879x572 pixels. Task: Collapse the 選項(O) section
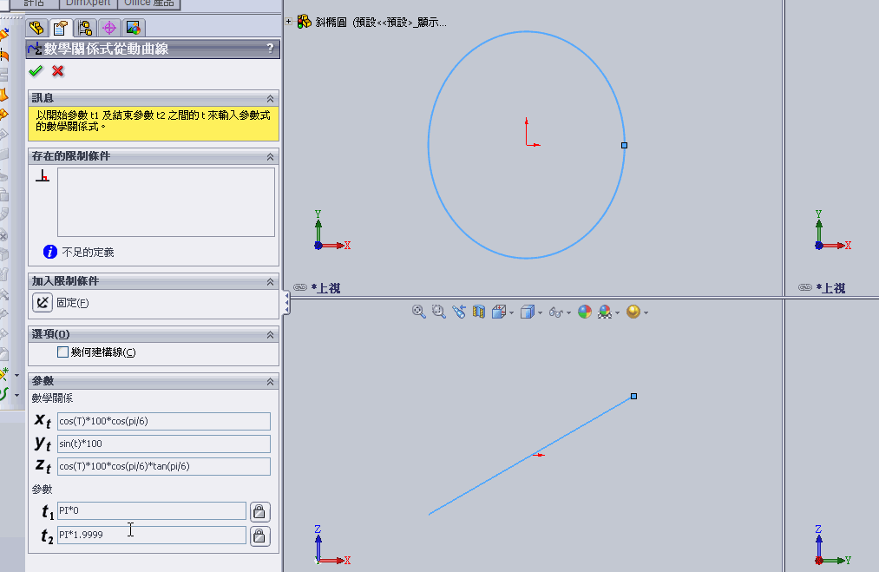pyautogui.click(x=270, y=334)
